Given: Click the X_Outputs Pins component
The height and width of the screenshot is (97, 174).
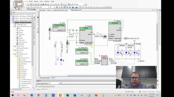Looking at the screenshot, I should point(104,61).
